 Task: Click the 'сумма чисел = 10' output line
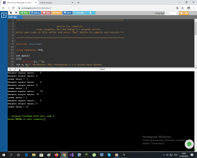(x=18, y=107)
